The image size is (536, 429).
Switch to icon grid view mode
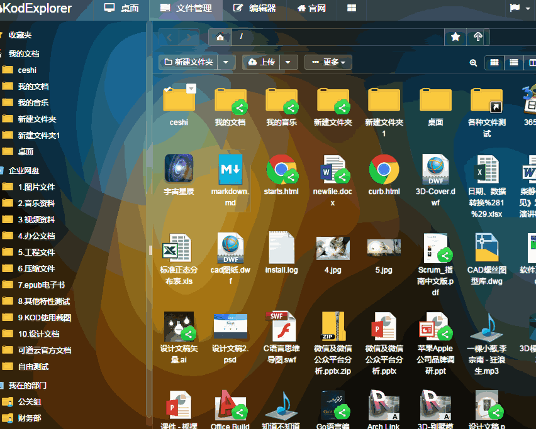494,62
